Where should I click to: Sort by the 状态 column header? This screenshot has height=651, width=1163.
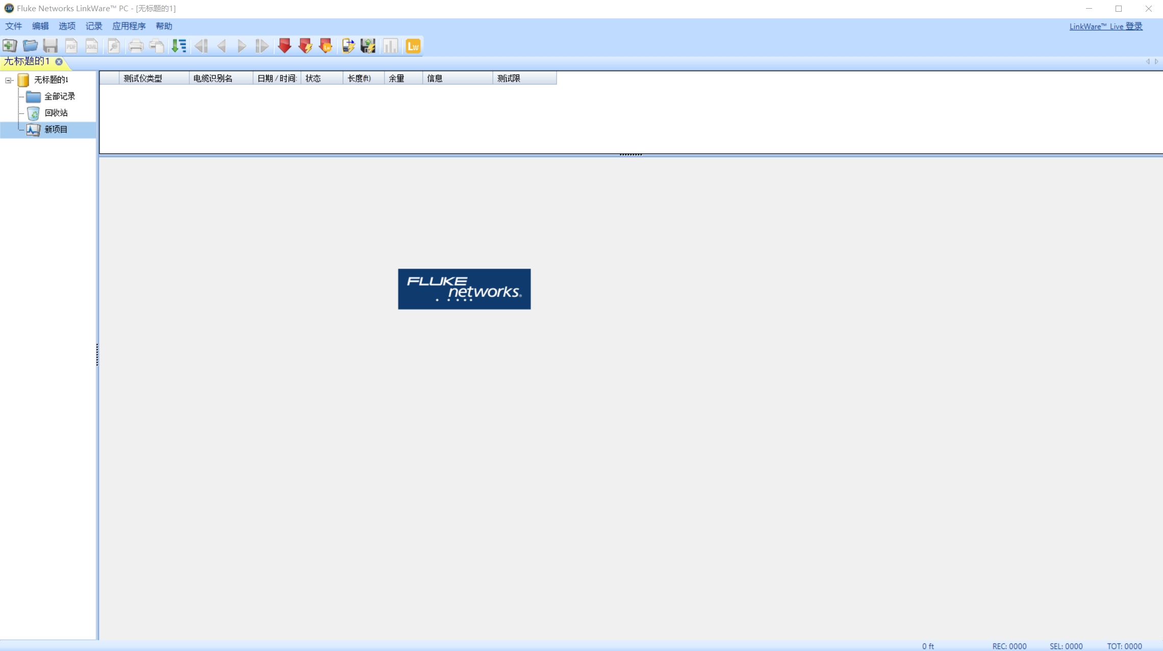point(322,78)
